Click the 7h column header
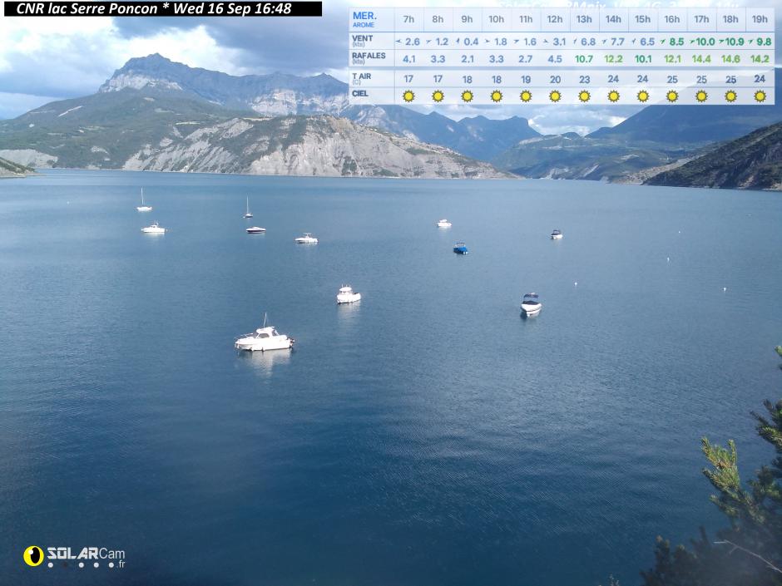The height and width of the screenshot is (586, 782). pos(408,19)
